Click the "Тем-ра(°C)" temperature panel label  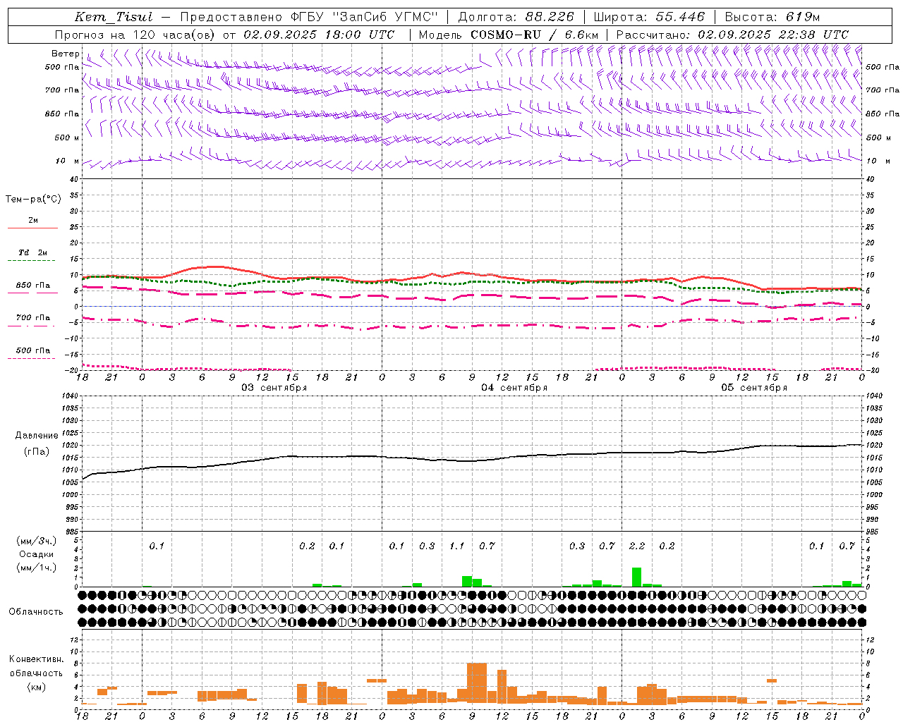(33, 200)
